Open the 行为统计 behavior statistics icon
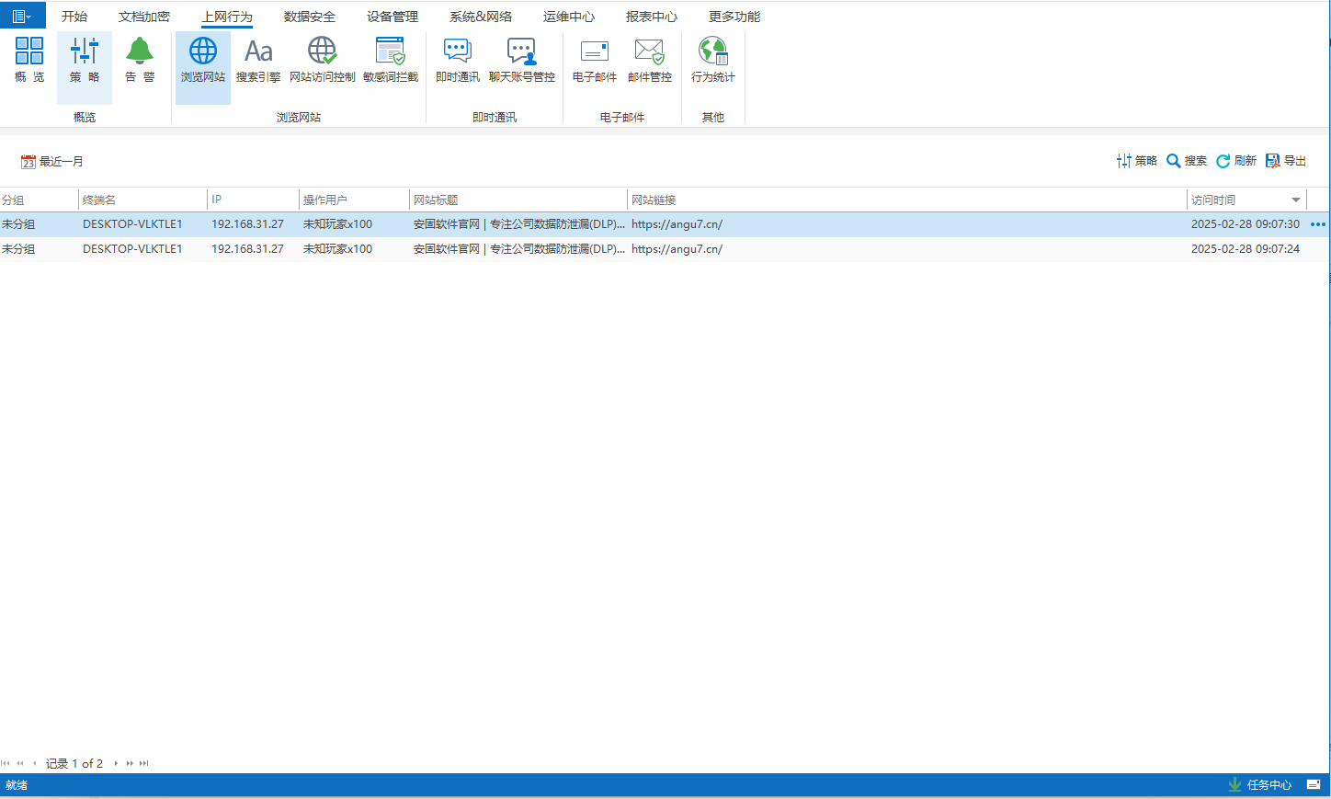Viewport: 1331px width, 799px height. pos(713,60)
